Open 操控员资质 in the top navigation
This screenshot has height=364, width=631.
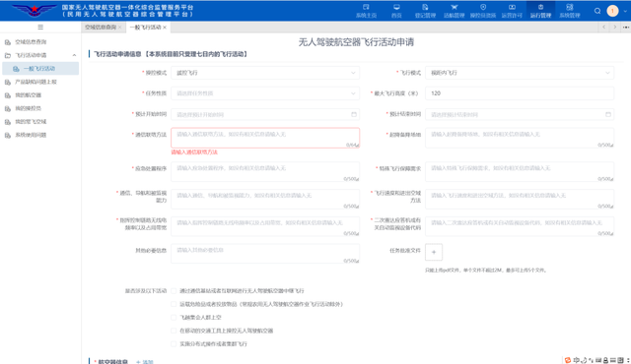pos(483,11)
